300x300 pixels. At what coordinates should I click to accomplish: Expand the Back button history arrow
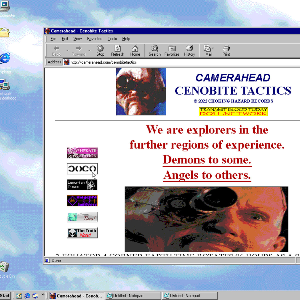(67, 51)
